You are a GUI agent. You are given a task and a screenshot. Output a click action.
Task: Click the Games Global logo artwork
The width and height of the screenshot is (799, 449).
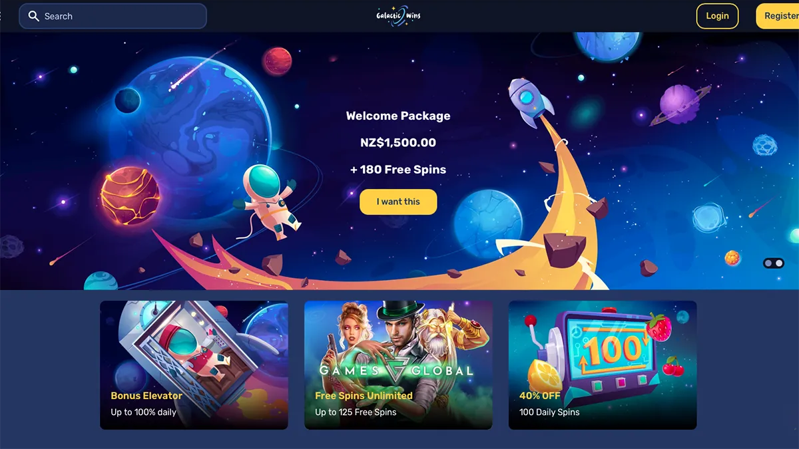pyautogui.click(x=398, y=371)
